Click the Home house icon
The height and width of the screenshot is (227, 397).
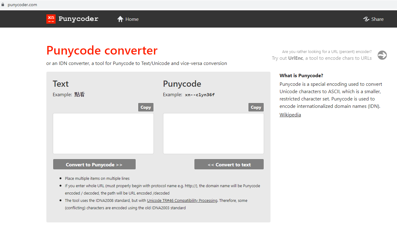click(x=120, y=19)
